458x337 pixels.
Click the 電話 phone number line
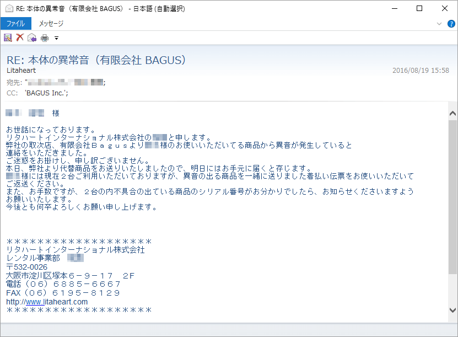click(63, 284)
